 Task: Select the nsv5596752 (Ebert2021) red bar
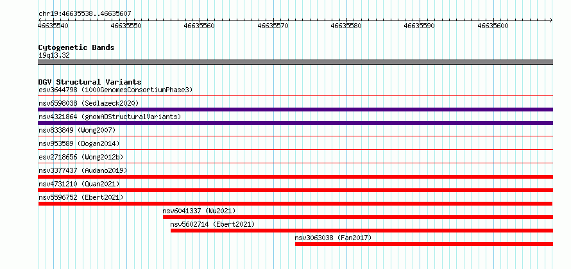point(295,204)
